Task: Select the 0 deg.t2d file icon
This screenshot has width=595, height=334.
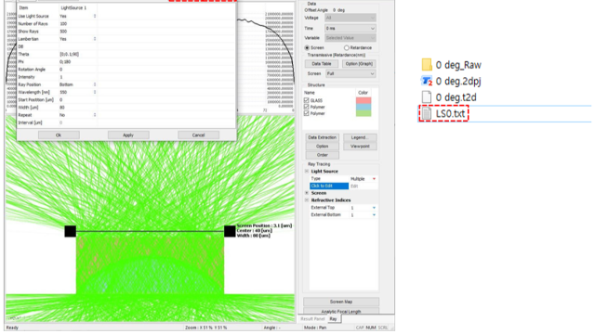Action: pos(427,97)
